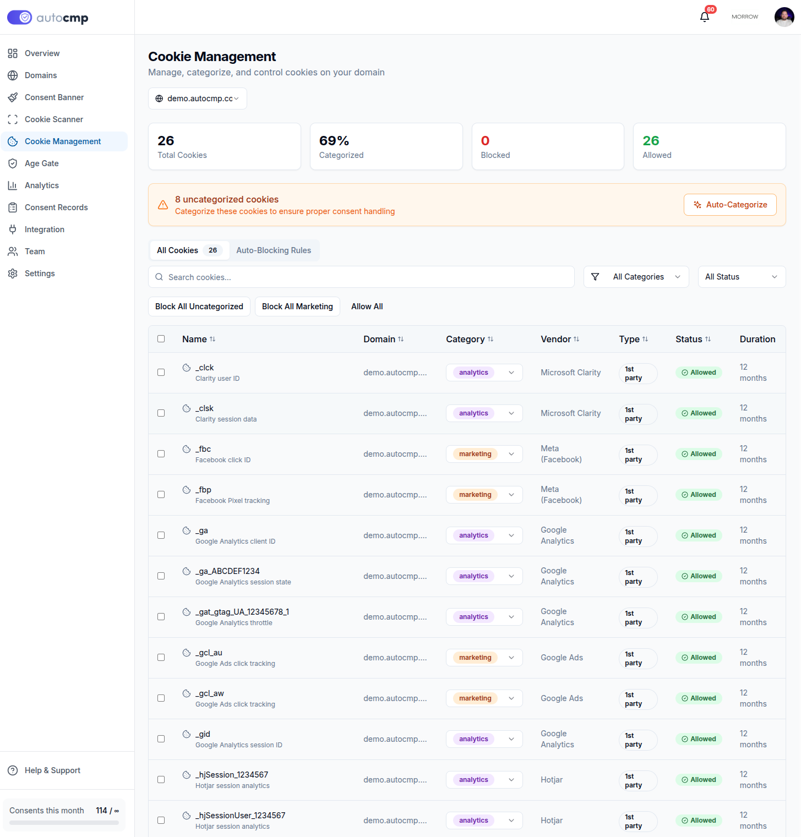801x837 pixels.
Task: Go to Integration in the sidebar
Action: tap(64, 229)
